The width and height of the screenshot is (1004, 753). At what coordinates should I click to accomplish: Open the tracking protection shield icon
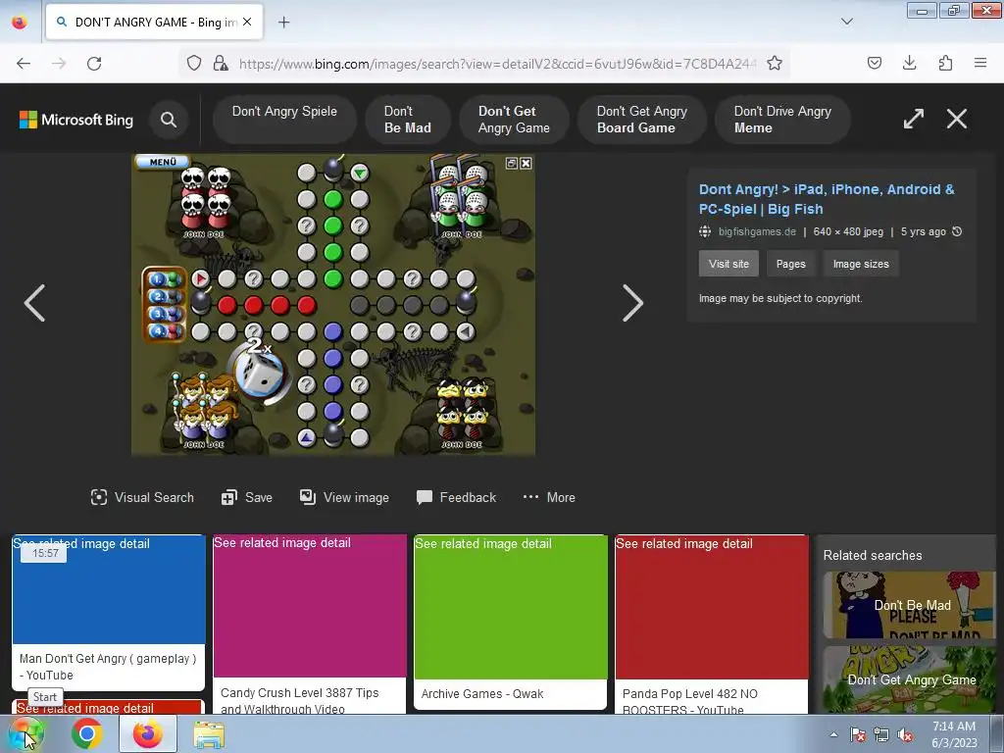[194, 63]
